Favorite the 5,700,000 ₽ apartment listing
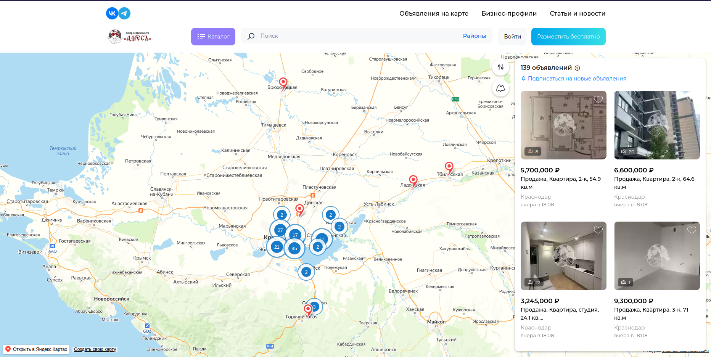 598,99
